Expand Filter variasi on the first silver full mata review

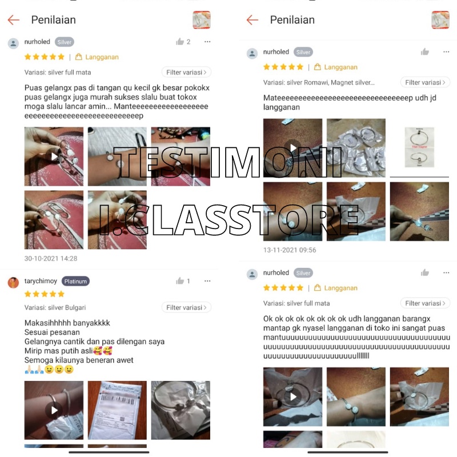point(186,73)
